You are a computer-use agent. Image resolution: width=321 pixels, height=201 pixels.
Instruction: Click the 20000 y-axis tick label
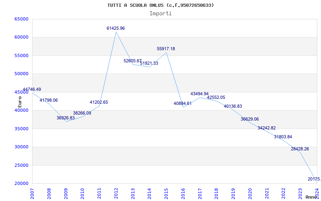[21, 184]
